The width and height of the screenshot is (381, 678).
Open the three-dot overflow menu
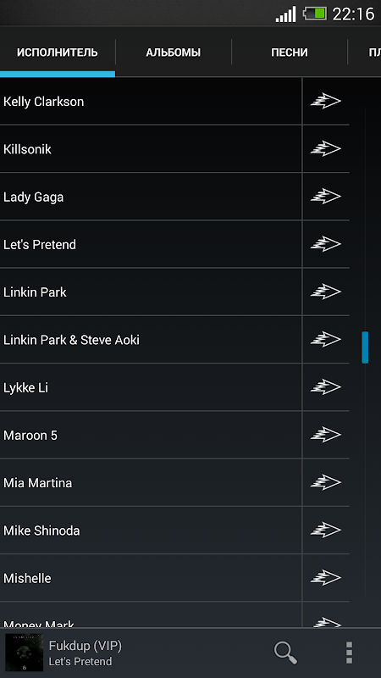(x=349, y=653)
